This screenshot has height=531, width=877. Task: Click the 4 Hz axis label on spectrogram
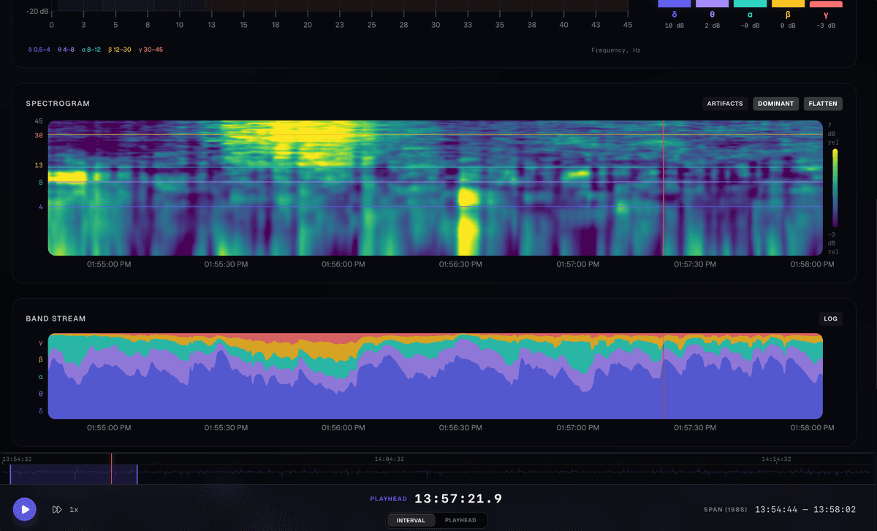click(41, 207)
